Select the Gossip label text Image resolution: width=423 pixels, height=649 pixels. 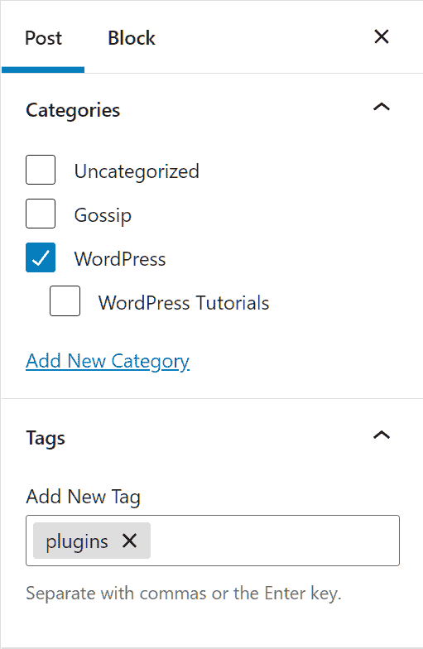point(103,215)
